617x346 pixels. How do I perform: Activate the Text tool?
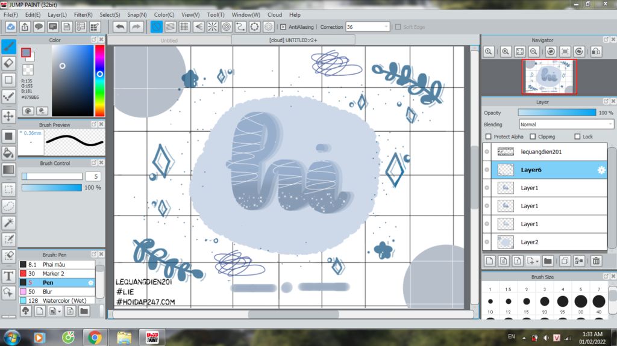click(x=8, y=276)
